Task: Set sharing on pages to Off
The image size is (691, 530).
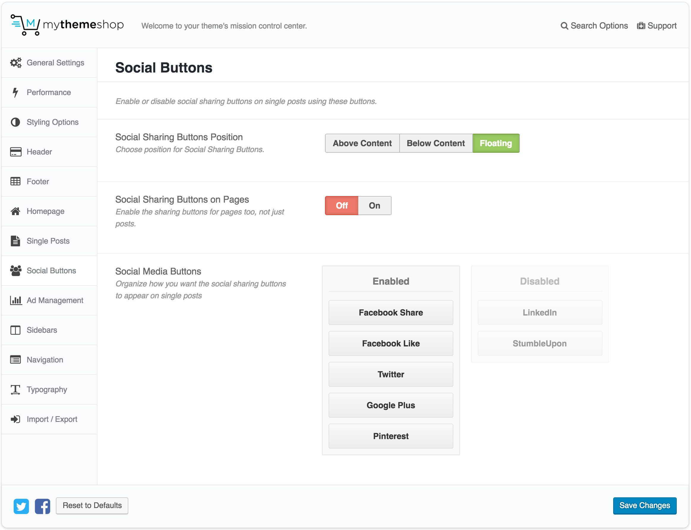Action: coord(342,206)
